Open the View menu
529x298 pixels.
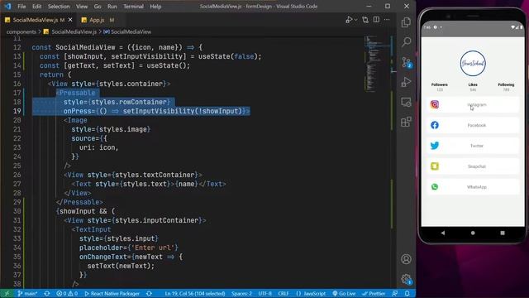(x=82, y=7)
